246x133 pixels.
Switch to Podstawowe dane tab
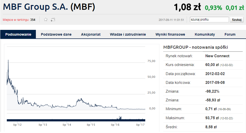(x=56, y=34)
